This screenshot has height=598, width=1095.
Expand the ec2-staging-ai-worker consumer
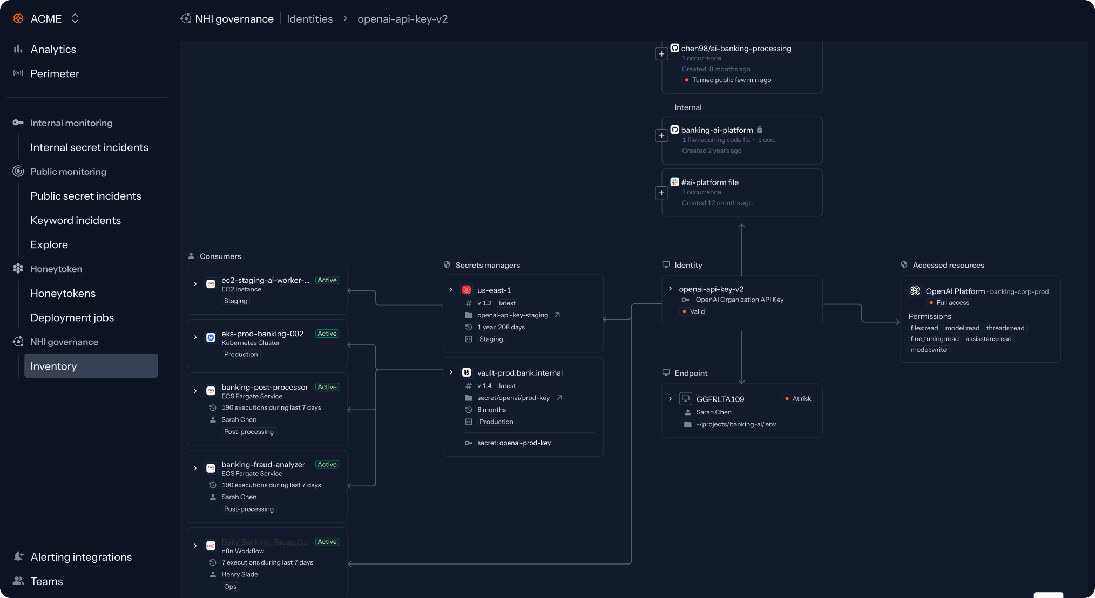(x=195, y=284)
